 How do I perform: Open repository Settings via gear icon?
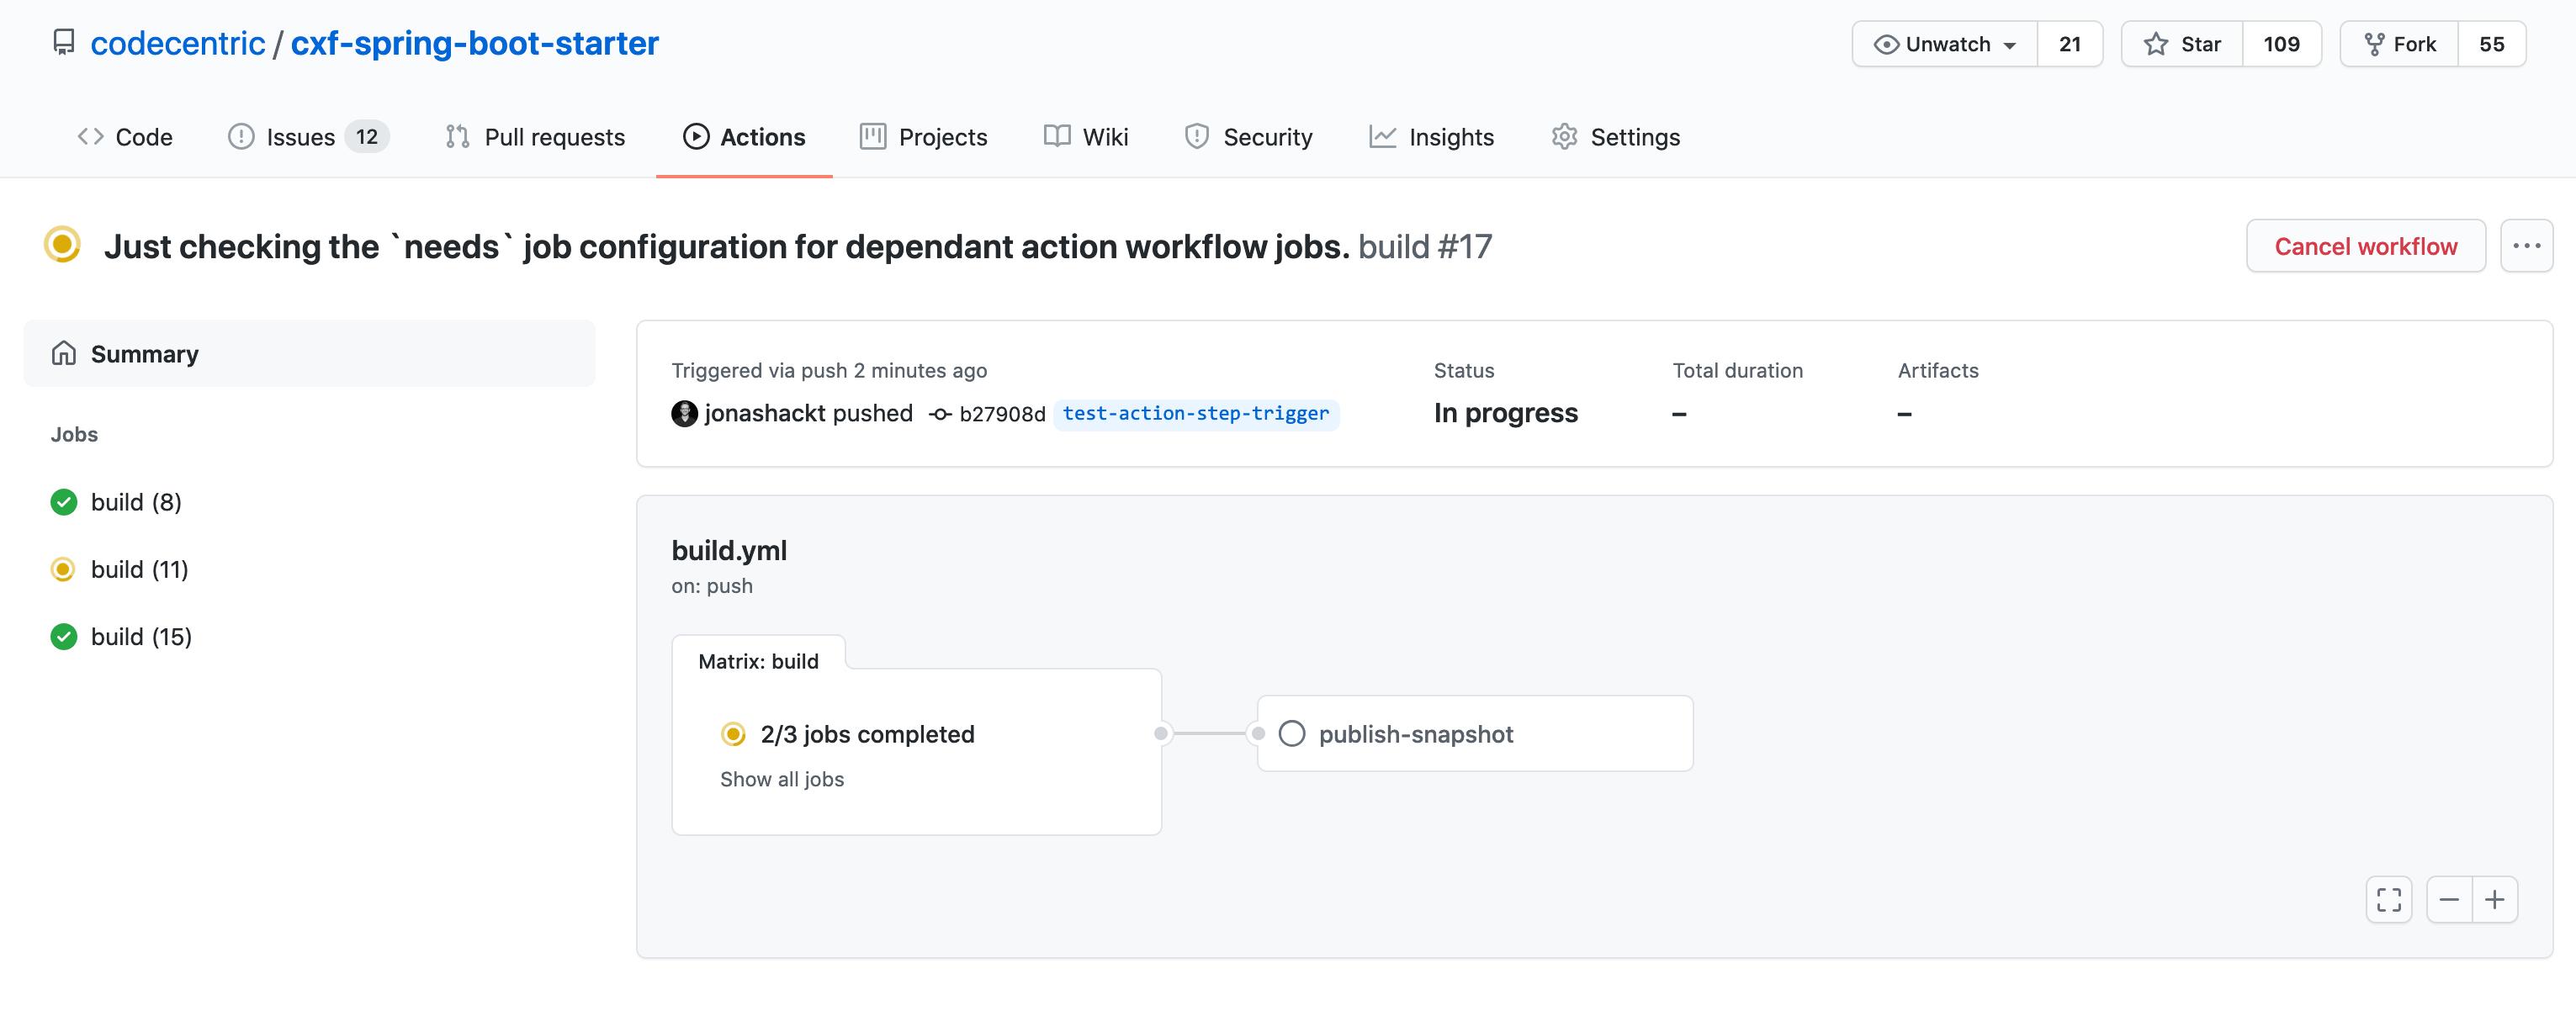(1563, 137)
